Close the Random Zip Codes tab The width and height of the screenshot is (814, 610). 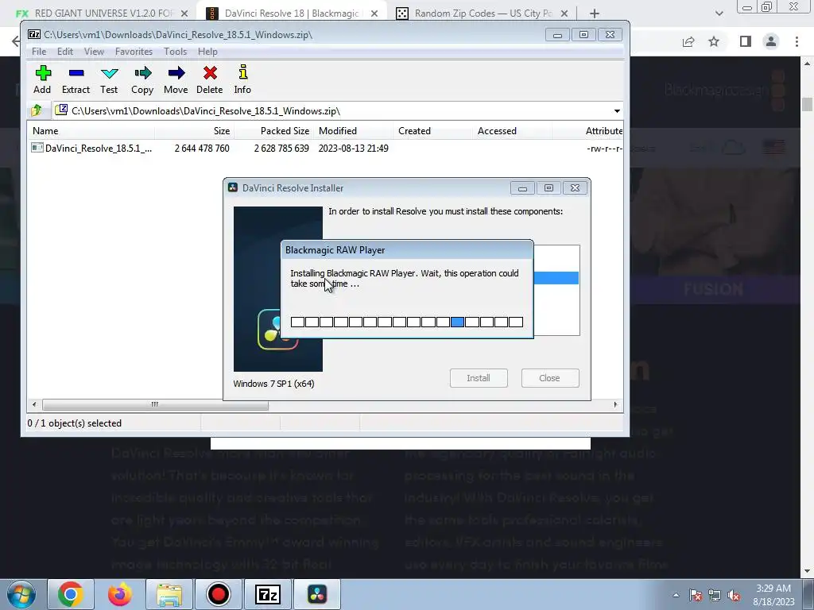(565, 14)
